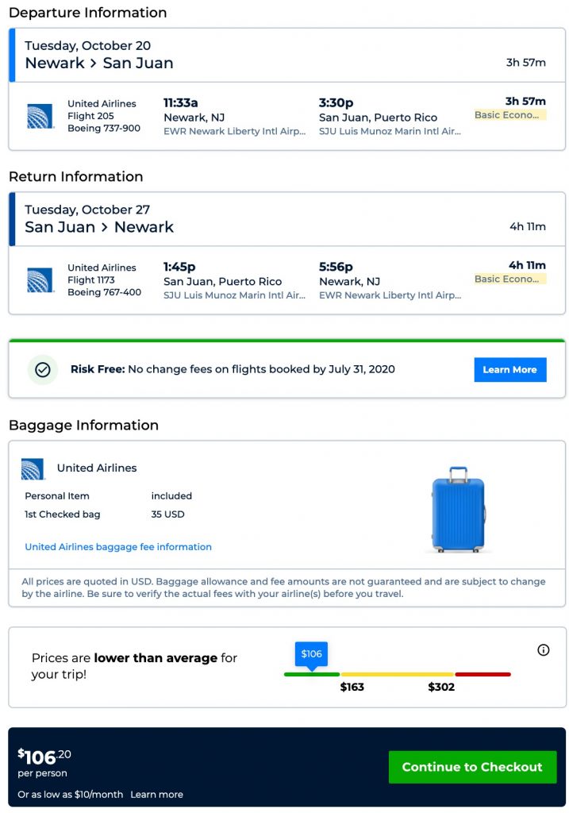Image resolution: width=569 pixels, height=813 pixels.
Task: Click Basic Economy label on departure flight
Action: (x=510, y=115)
